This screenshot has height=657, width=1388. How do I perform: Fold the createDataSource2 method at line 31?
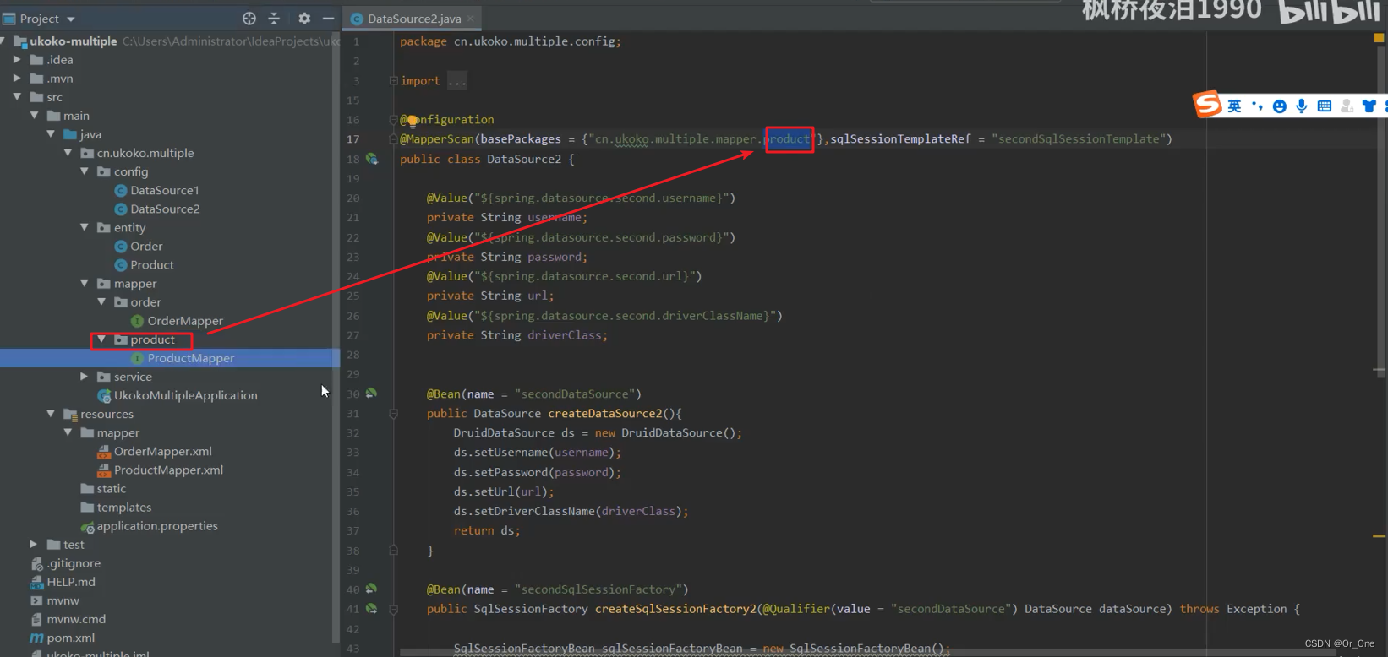[393, 414]
